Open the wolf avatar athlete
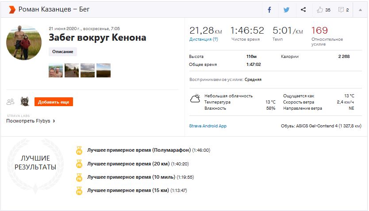Image resolution: width=369 pixels, height=211 pixels. (25, 102)
